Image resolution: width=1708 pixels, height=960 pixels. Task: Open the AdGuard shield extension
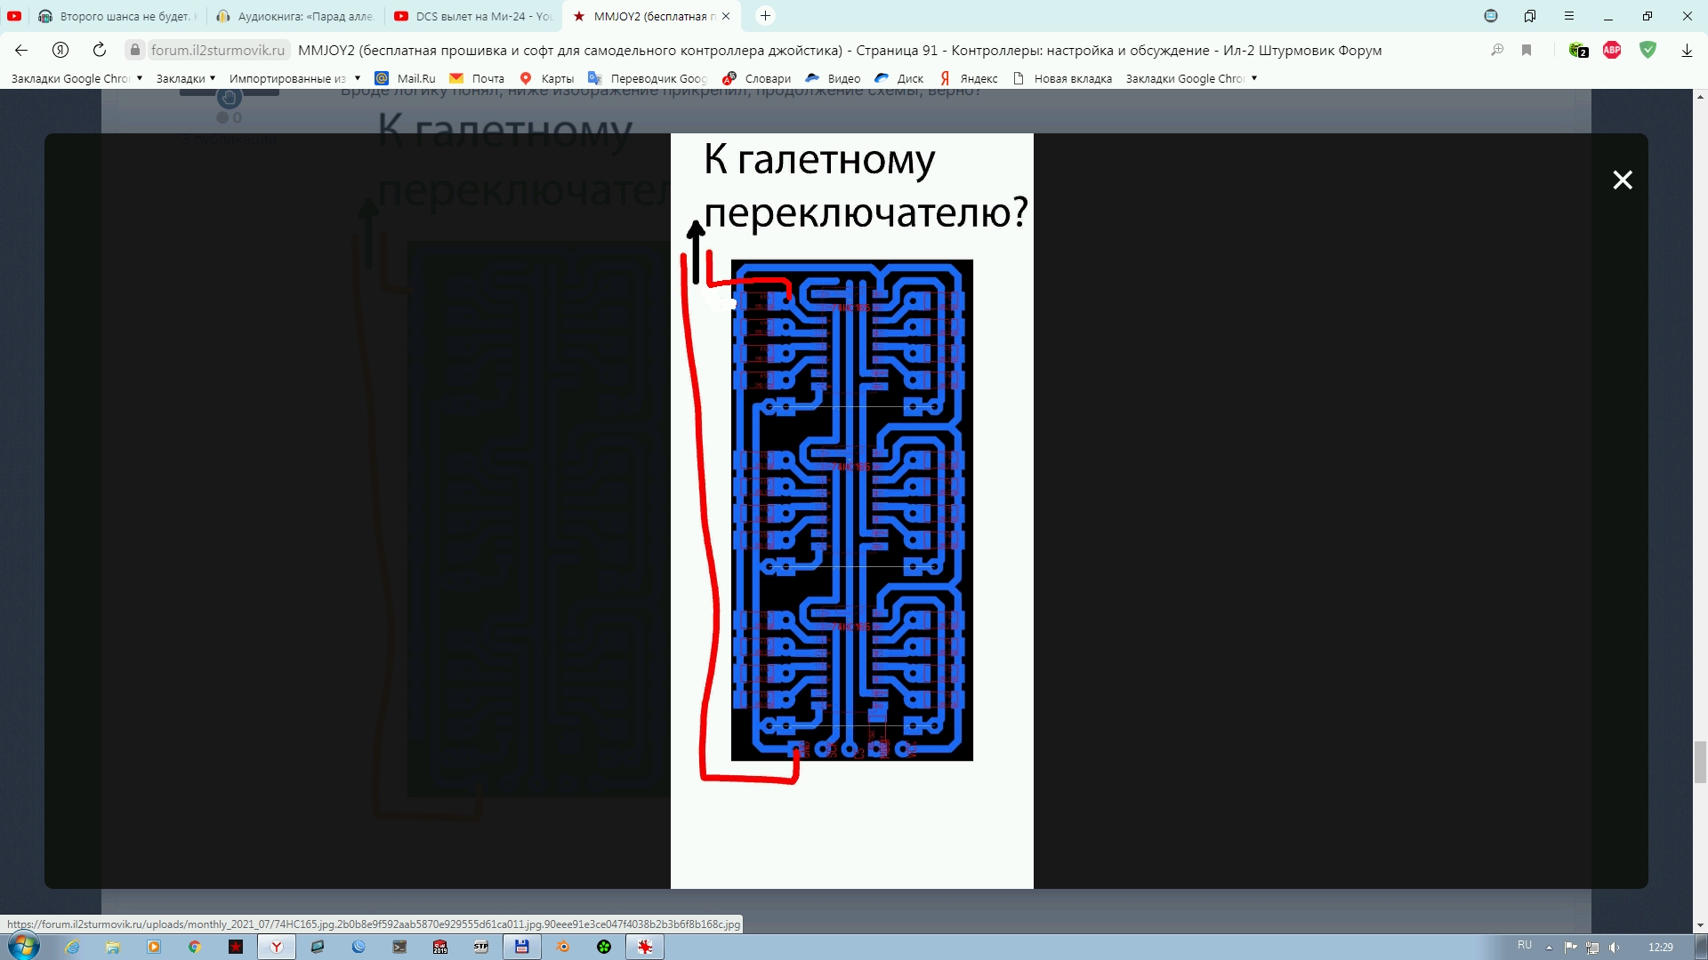1648,51
